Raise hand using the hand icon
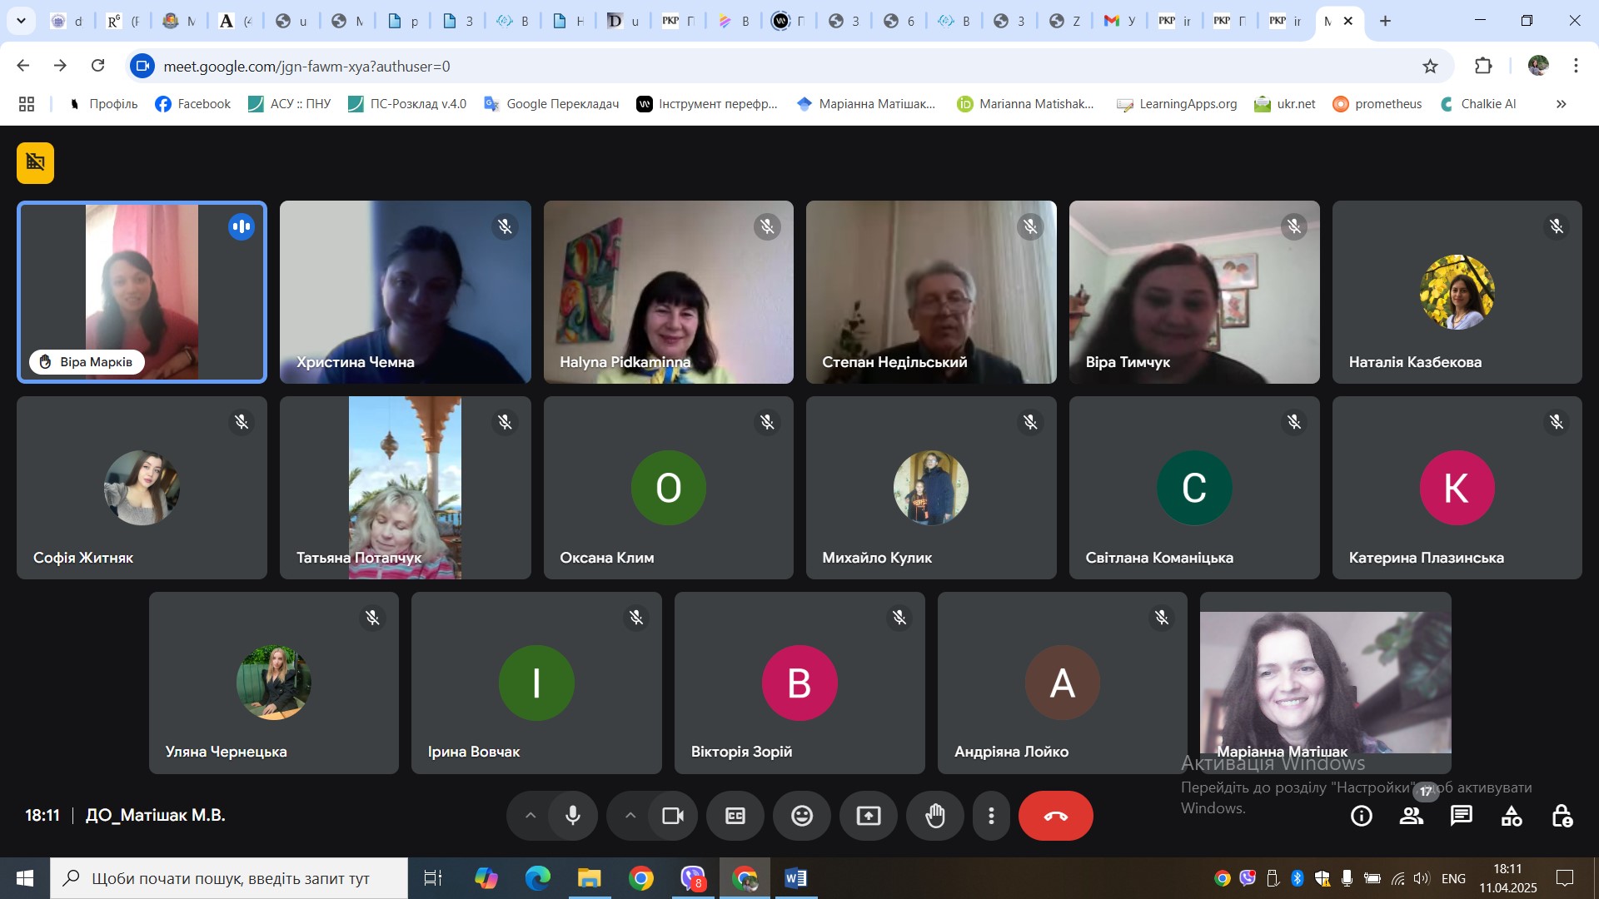This screenshot has height=899, width=1599. (x=935, y=816)
